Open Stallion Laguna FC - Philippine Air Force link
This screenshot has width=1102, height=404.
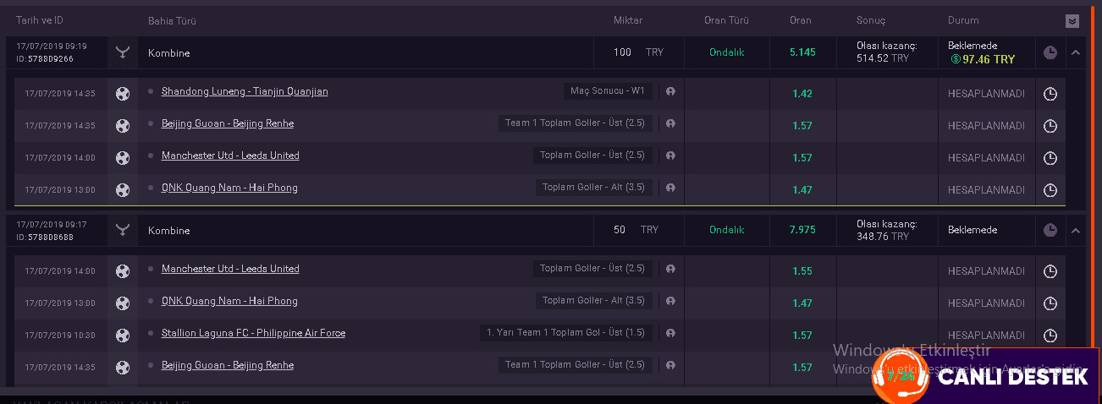(253, 333)
